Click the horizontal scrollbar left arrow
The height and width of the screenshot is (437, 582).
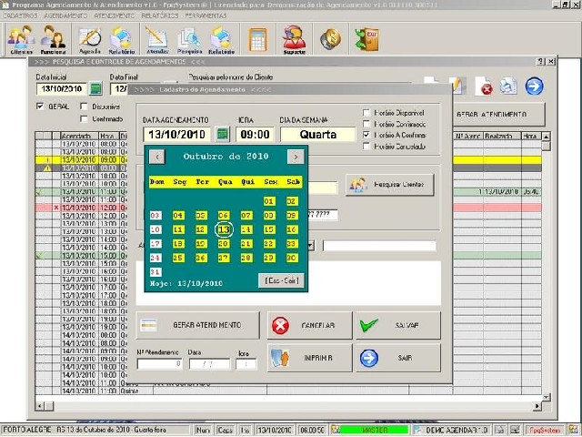(x=40, y=407)
